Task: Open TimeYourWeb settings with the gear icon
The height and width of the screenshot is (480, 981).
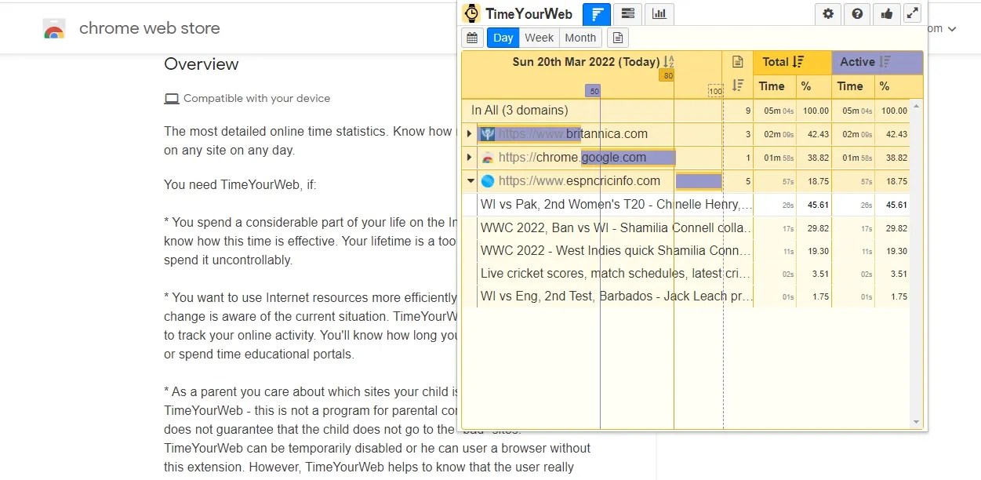Action: (828, 13)
